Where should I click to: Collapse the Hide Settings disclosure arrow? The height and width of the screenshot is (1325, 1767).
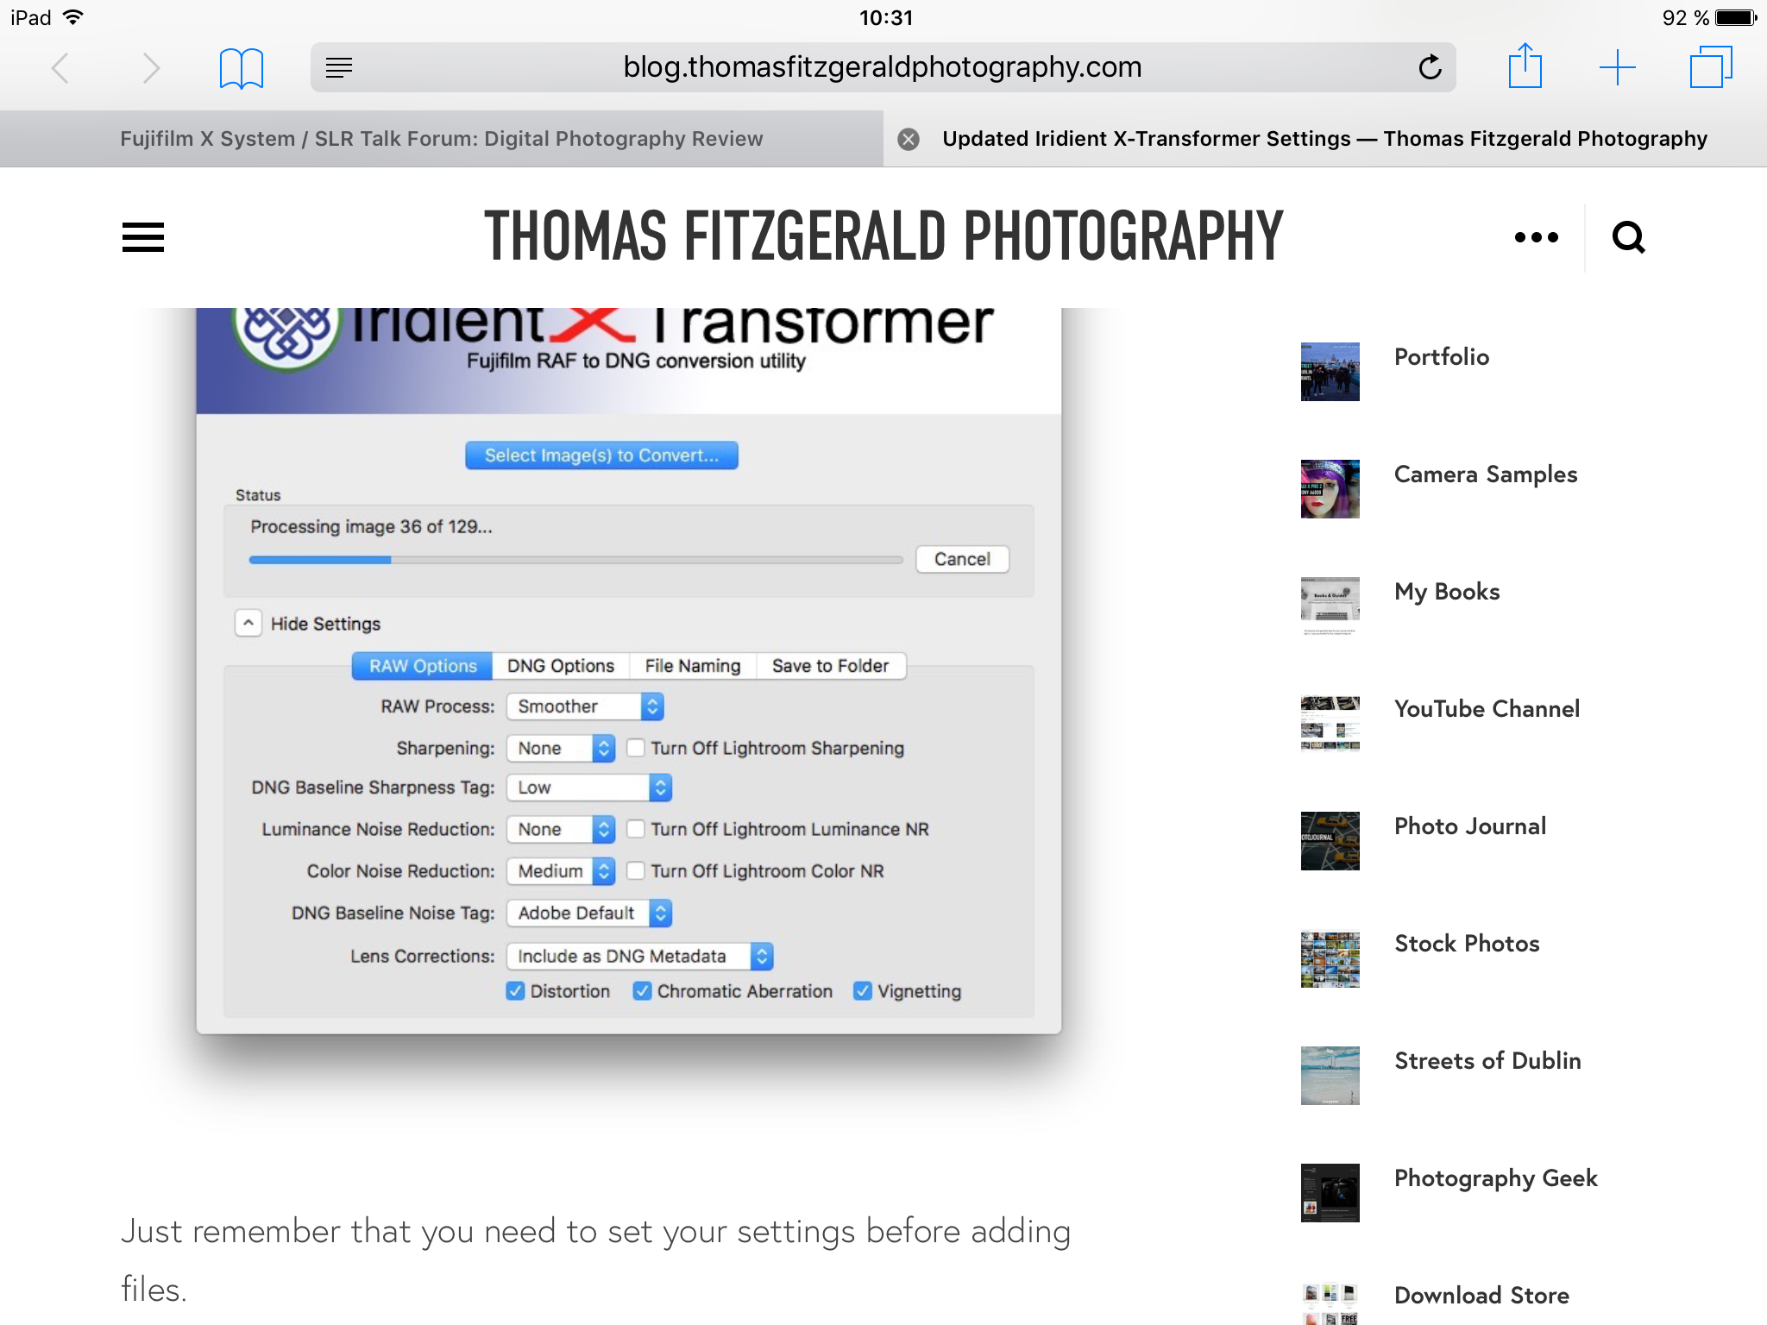pyautogui.click(x=248, y=623)
